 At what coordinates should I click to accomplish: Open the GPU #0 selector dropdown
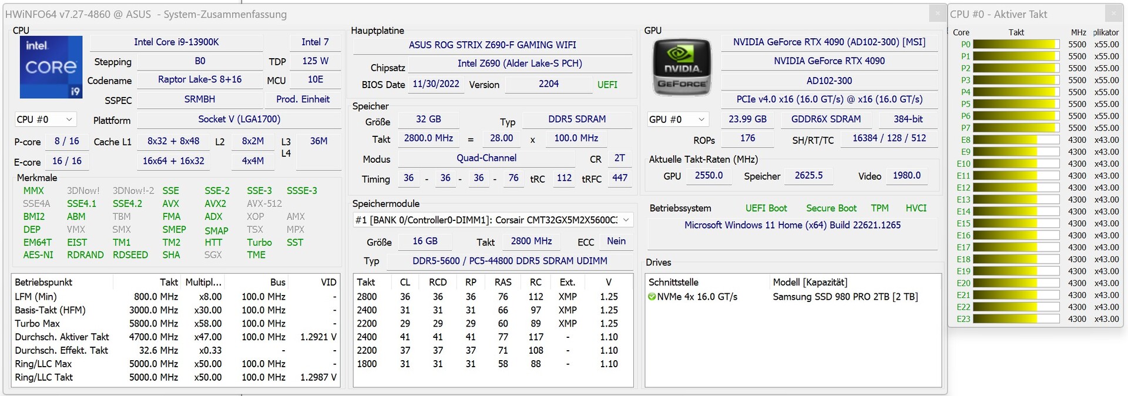click(x=677, y=119)
